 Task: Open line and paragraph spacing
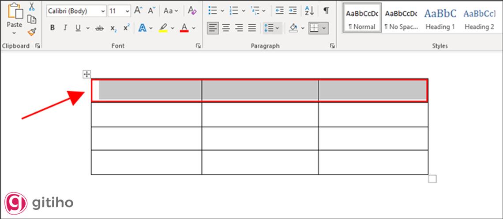click(272, 28)
